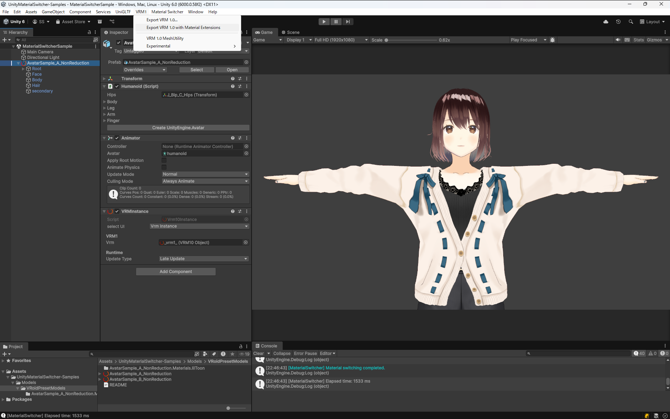Choose Export VRM 1.0 with Material Extensions
The width and height of the screenshot is (670, 419).
183,28
